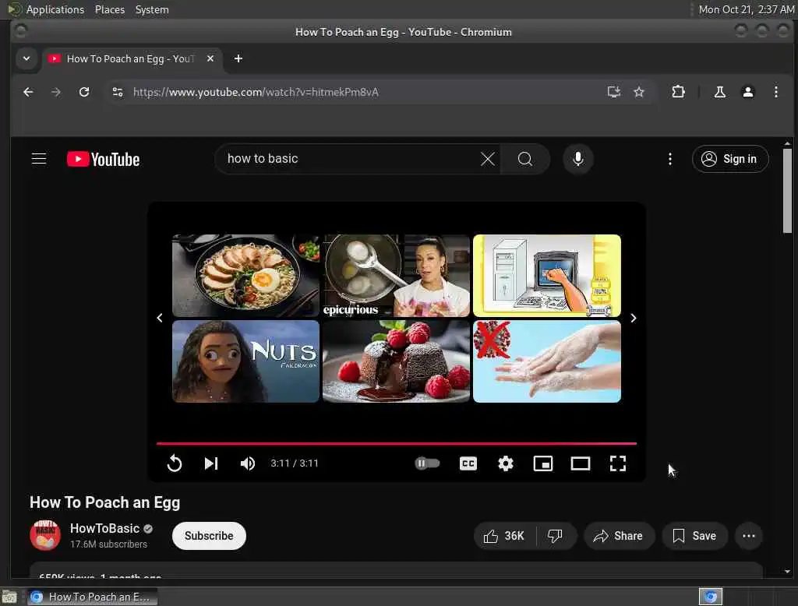Open the Chromium profile icon

[x=747, y=92]
